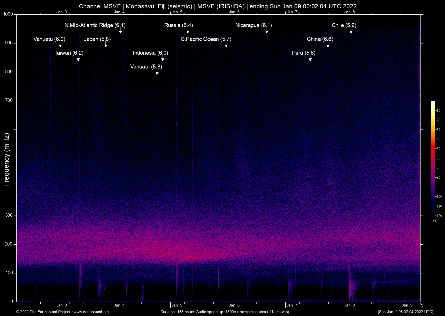The image size is (445, 316).
Task: Click the Jan 8 axis label
Action: (350, 305)
